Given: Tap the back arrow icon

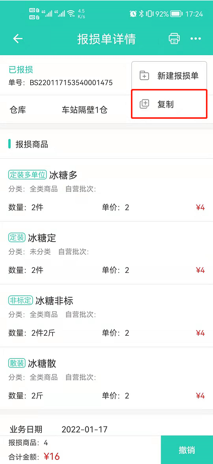Looking at the screenshot, I should coord(18,39).
